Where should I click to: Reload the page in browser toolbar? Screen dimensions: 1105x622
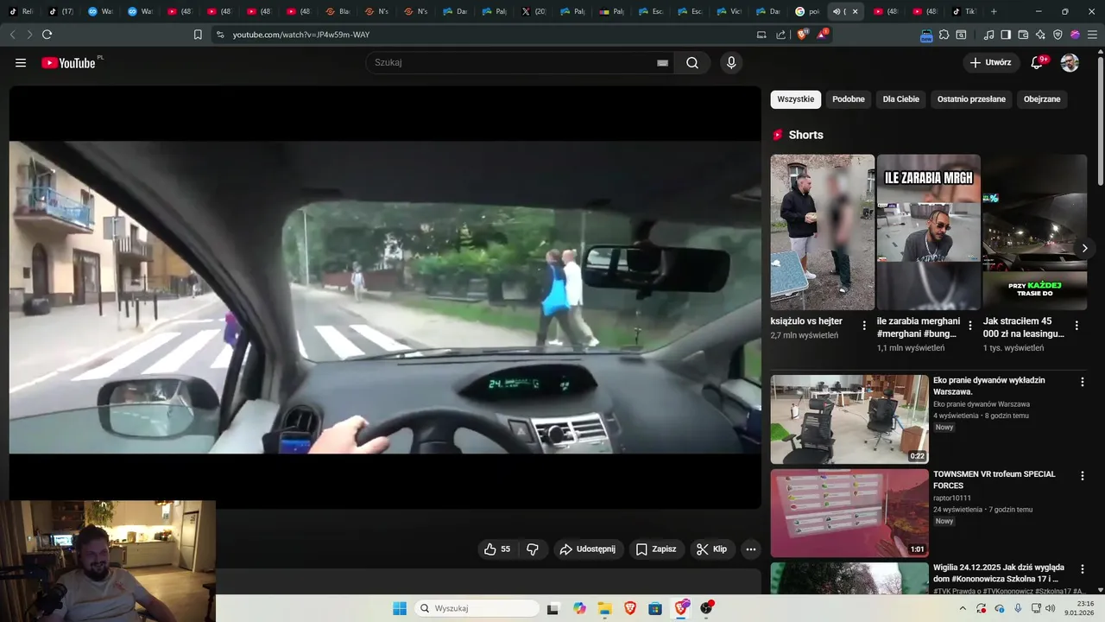[47, 35]
